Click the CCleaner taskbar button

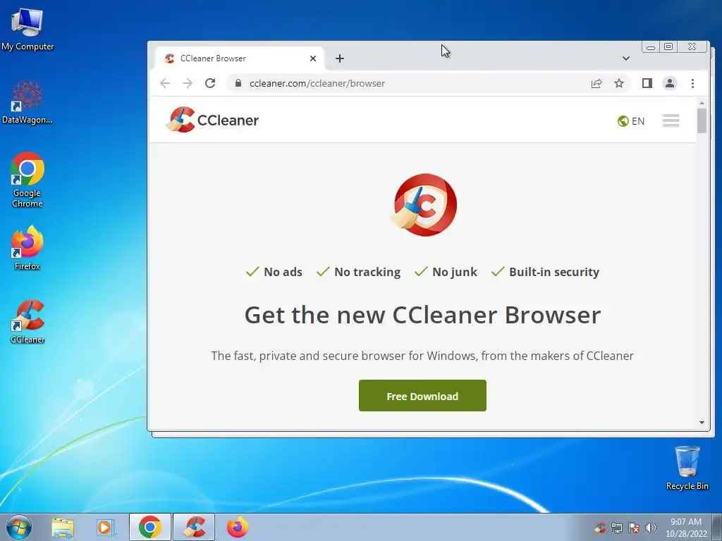pyautogui.click(x=194, y=527)
